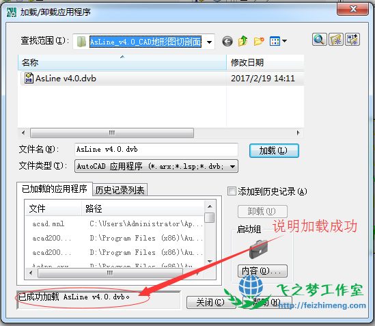375x326 pixels.
Task: Click the startup suite briefcase icon
Action: (258, 249)
